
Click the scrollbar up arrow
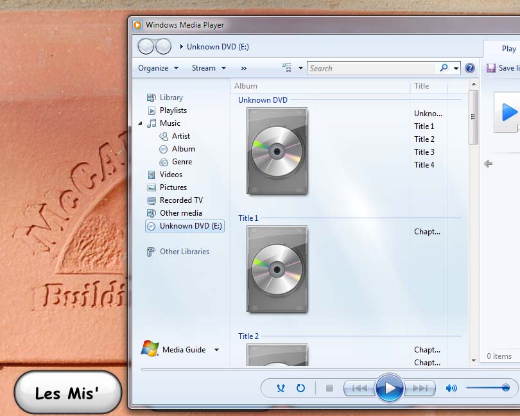pos(474,85)
